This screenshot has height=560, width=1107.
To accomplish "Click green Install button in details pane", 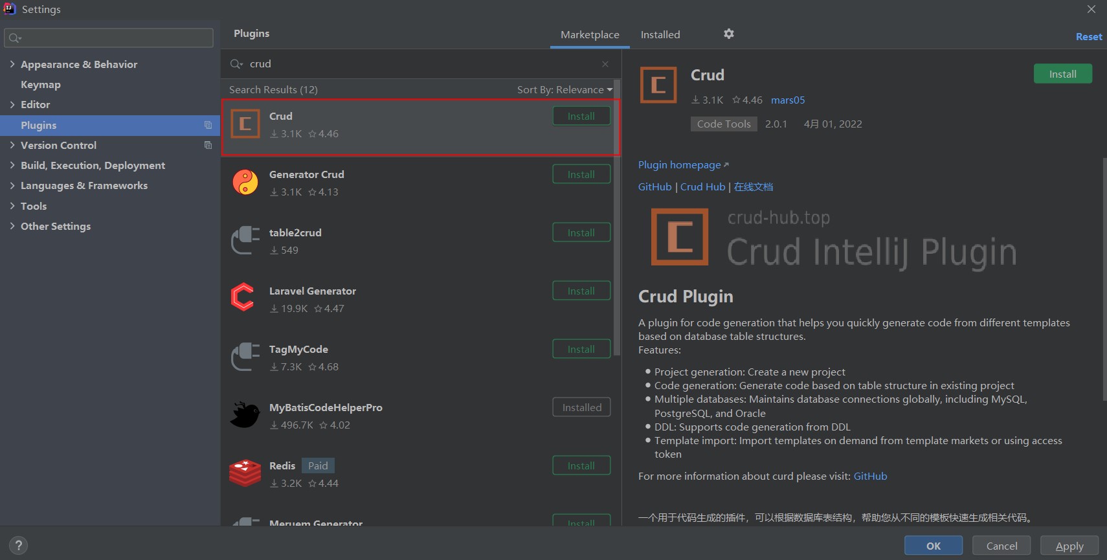I will (x=1063, y=74).
